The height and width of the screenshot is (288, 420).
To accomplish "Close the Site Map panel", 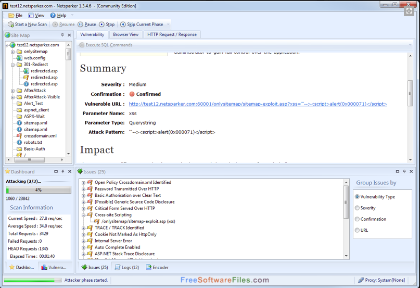I will pos(69,35).
